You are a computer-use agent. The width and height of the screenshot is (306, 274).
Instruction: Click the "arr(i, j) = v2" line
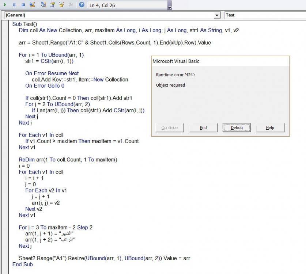(46, 203)
